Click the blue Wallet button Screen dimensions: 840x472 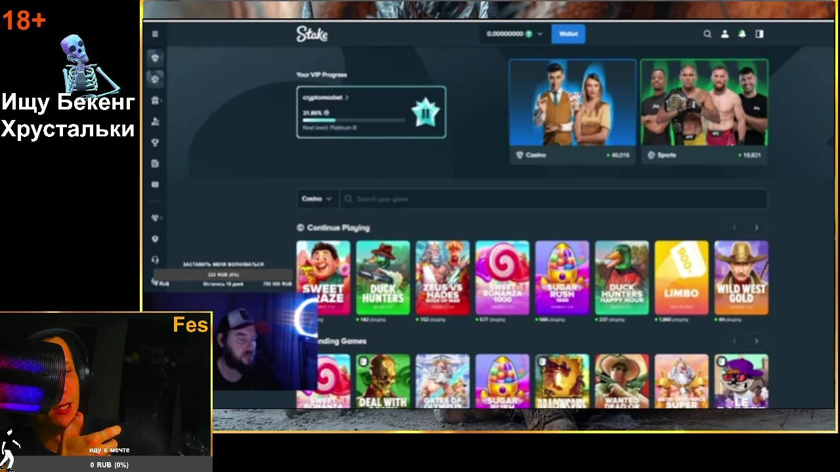pyautogui.click(x=568, y=34)
